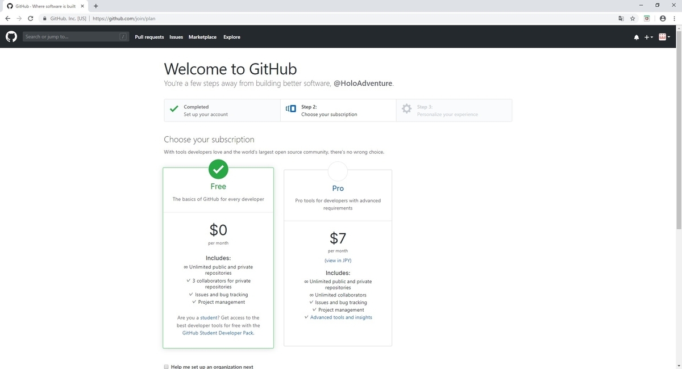This screenshot has width=682, height=369.
Task: Click the site lock security icon
Action: [x=44, y=18]
